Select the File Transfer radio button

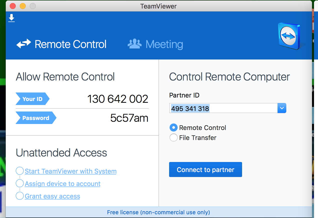click(173, 138)
